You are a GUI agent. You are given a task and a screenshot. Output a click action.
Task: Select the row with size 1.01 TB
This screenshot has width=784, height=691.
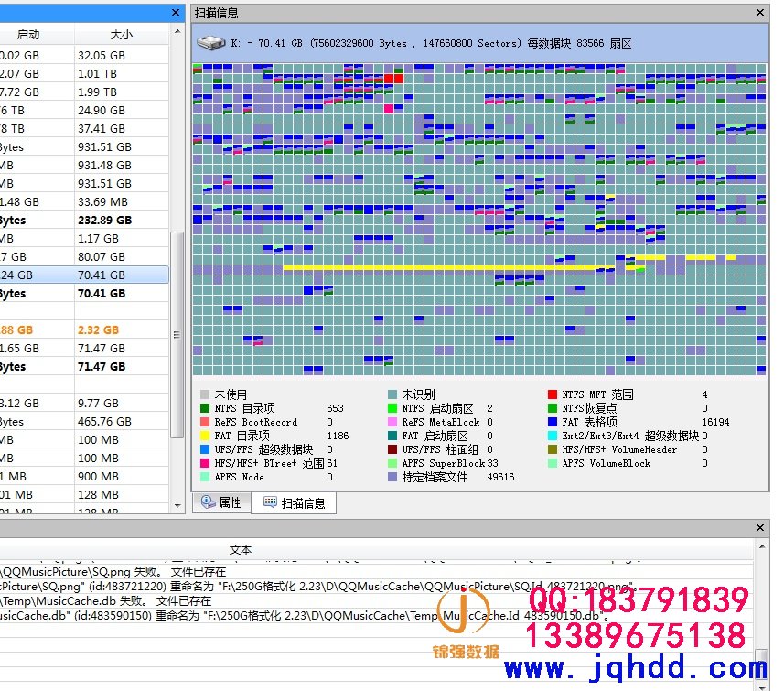tap(84, 73)
